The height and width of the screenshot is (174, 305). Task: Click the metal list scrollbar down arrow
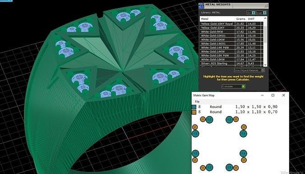pos(265,65)
